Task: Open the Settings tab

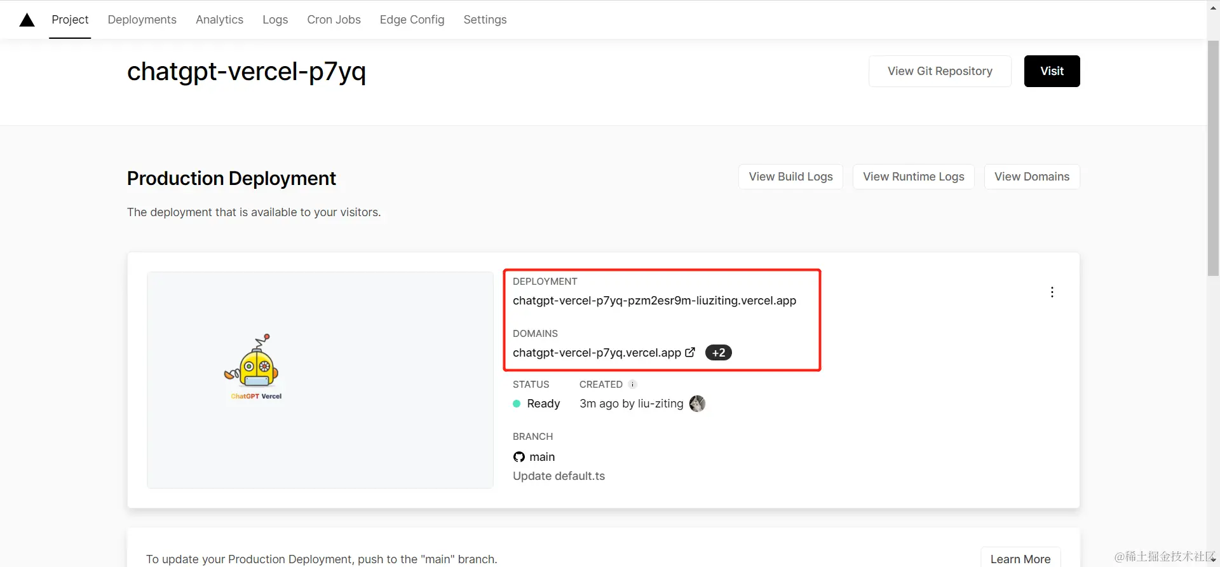Action: [x=485, y=20]
